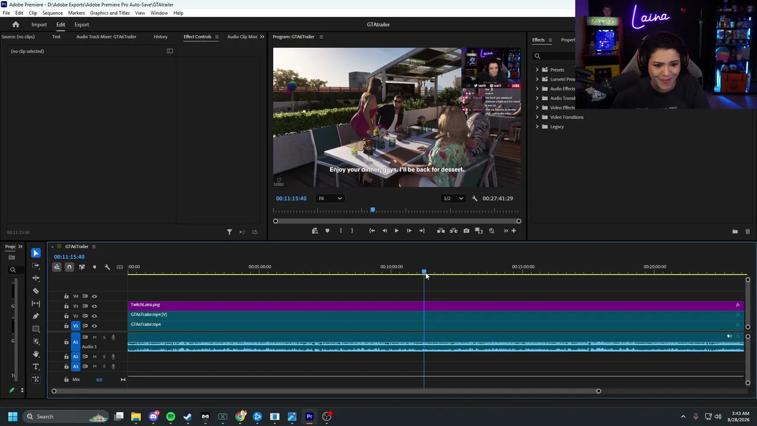This screenshot has width=757, height=426.
Task: Open the Graphics and Titles menu
Action: click(x=110, y=13)
